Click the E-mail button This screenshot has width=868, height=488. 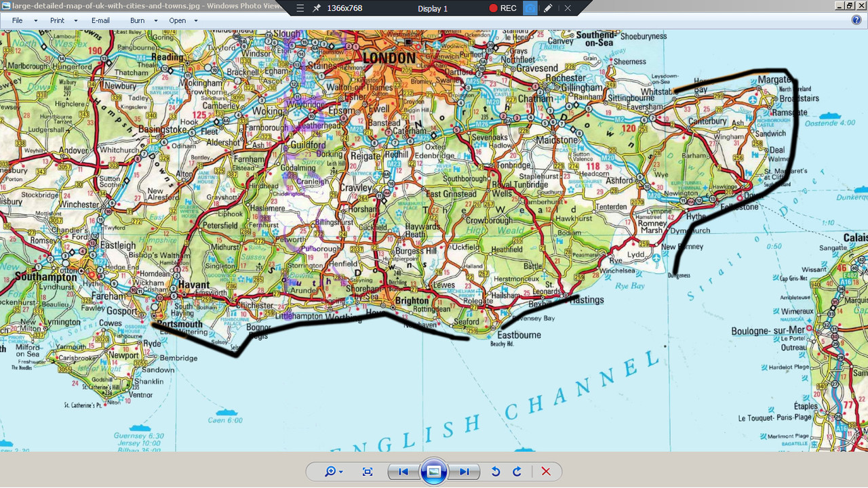[100, 20]
